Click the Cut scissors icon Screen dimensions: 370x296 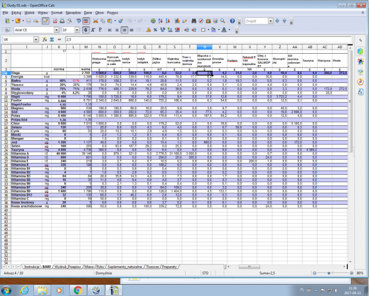[x=95, y=21]
